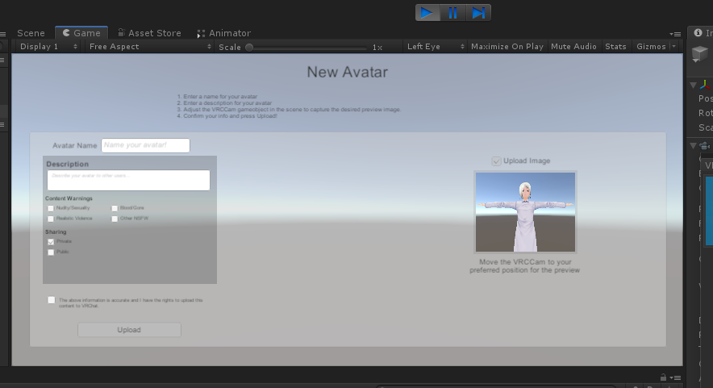The width and height of the screenshot is (713, 388).
Task: Open the Game panel options menu
Action: [x=675, y=34]
